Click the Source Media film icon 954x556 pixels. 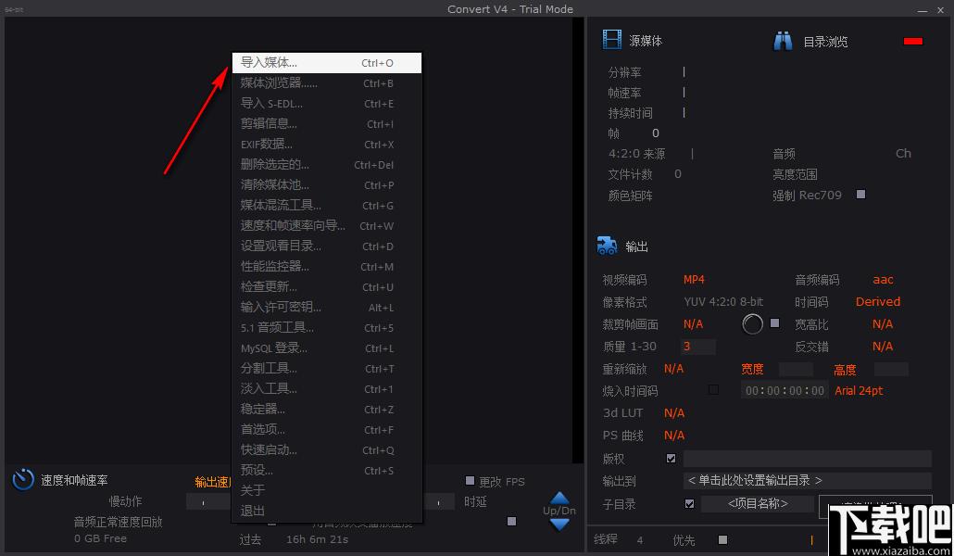tap(612, 39)
